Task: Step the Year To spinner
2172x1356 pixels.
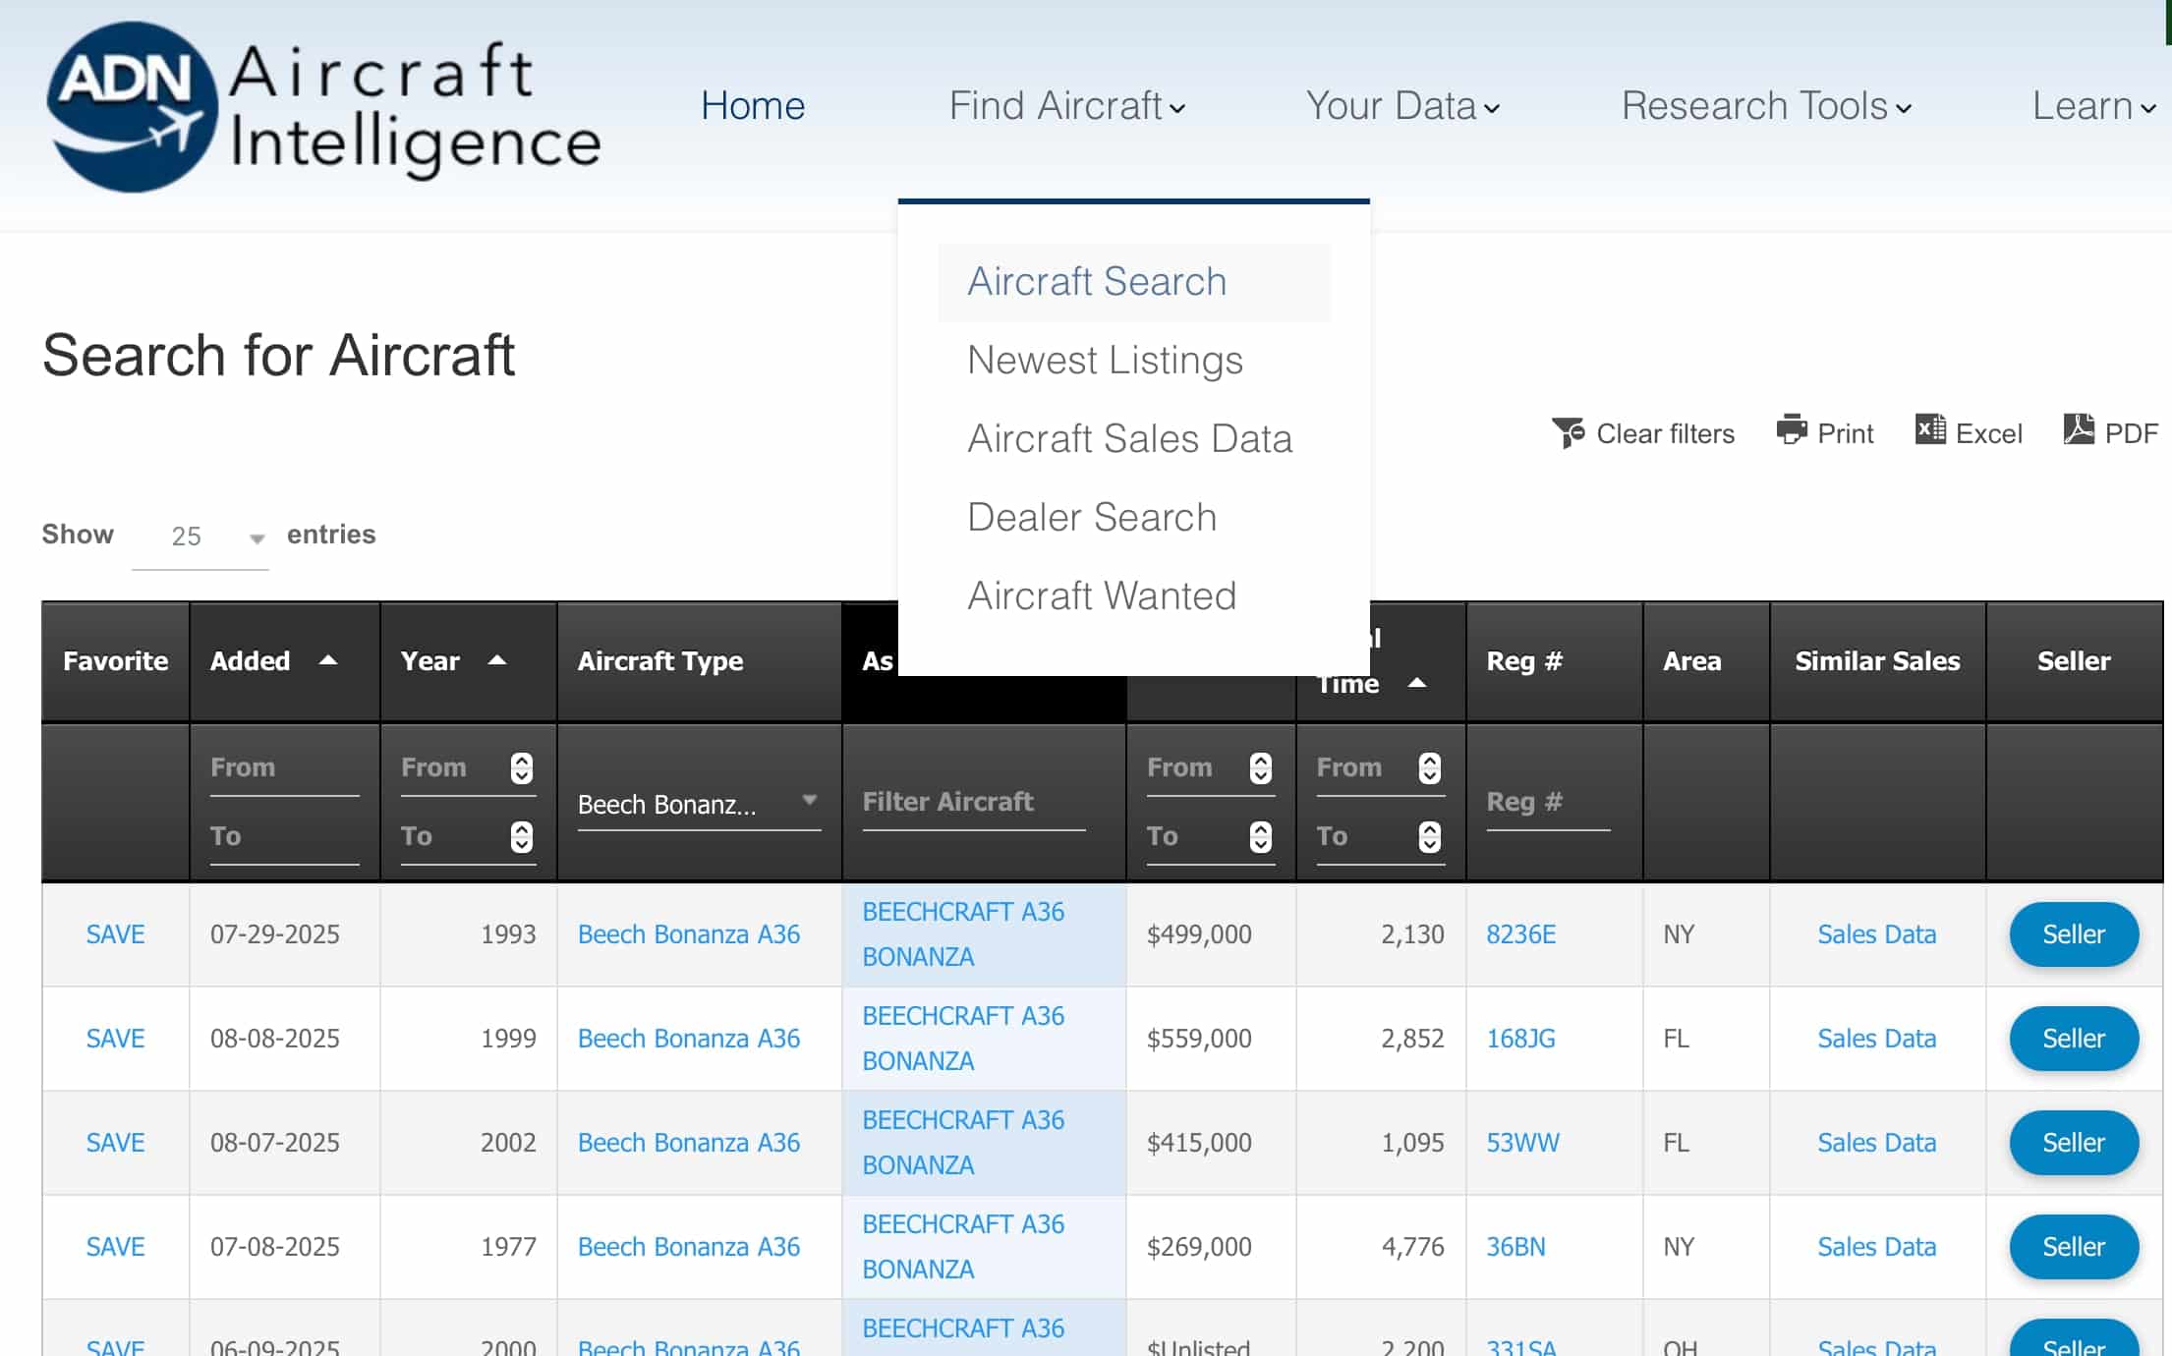Action: tap(522, 836)
